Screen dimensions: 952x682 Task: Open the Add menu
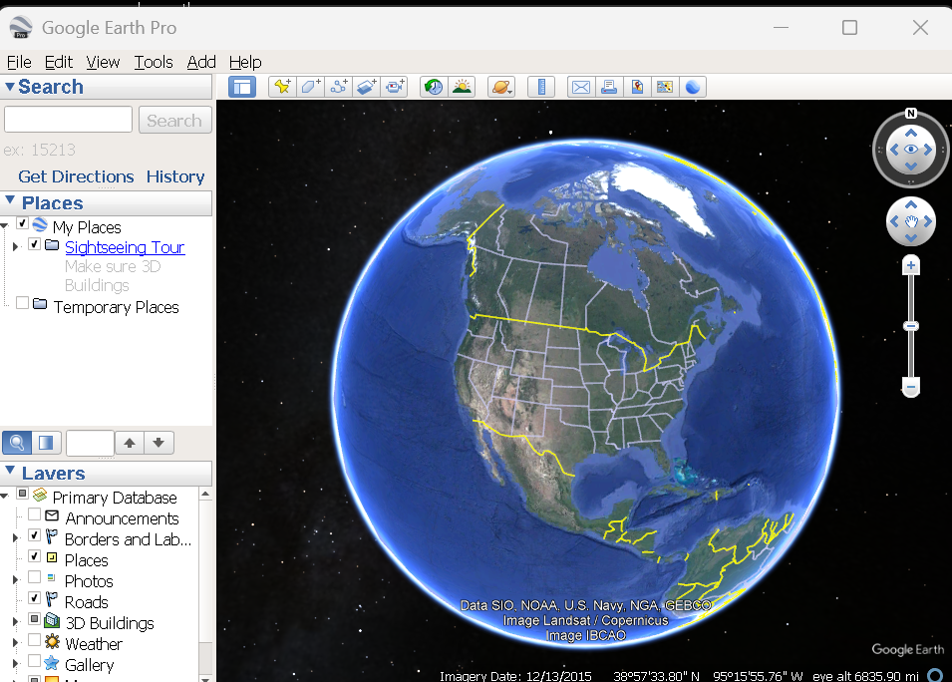click(x=201, y=62)
